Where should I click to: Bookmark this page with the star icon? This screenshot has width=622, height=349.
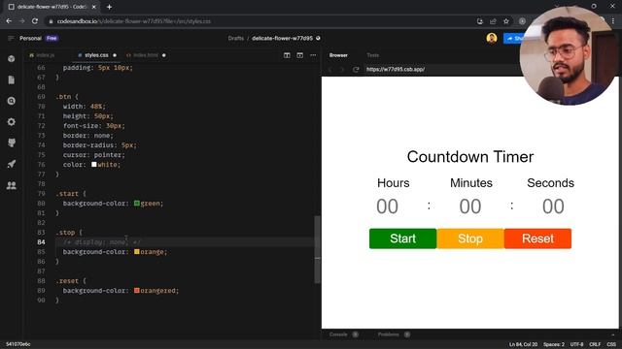pyautogui.click(x=506, y=21)
